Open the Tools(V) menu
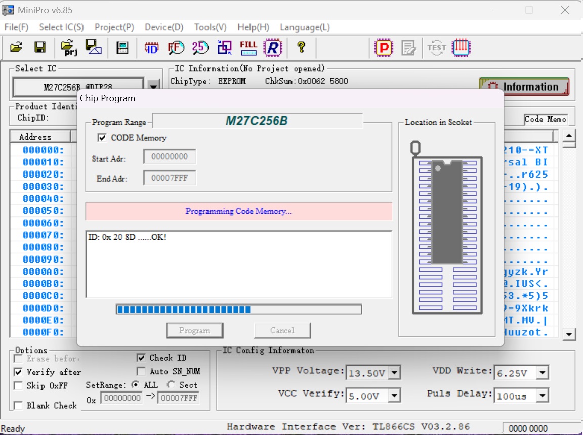 210,27
